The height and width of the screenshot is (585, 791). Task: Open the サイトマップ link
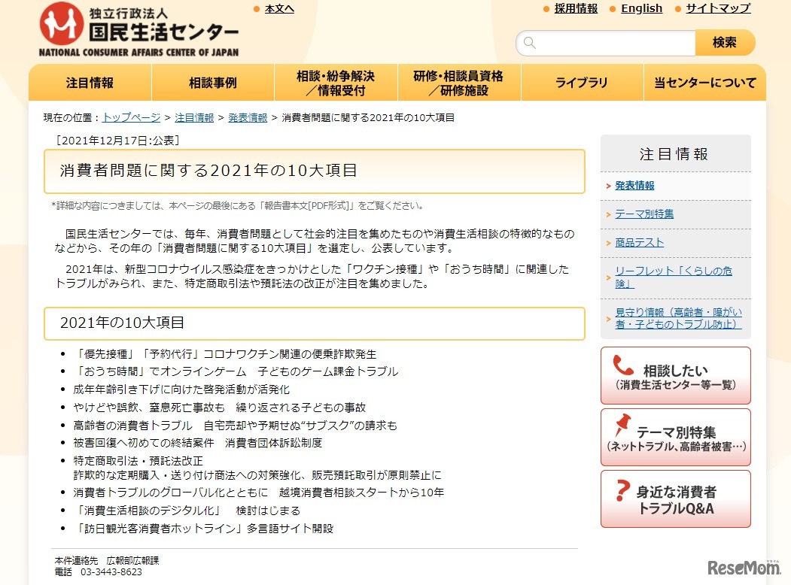718,8
